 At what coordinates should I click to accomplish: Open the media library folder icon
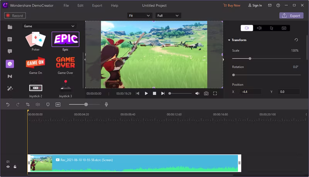(10, 27)
